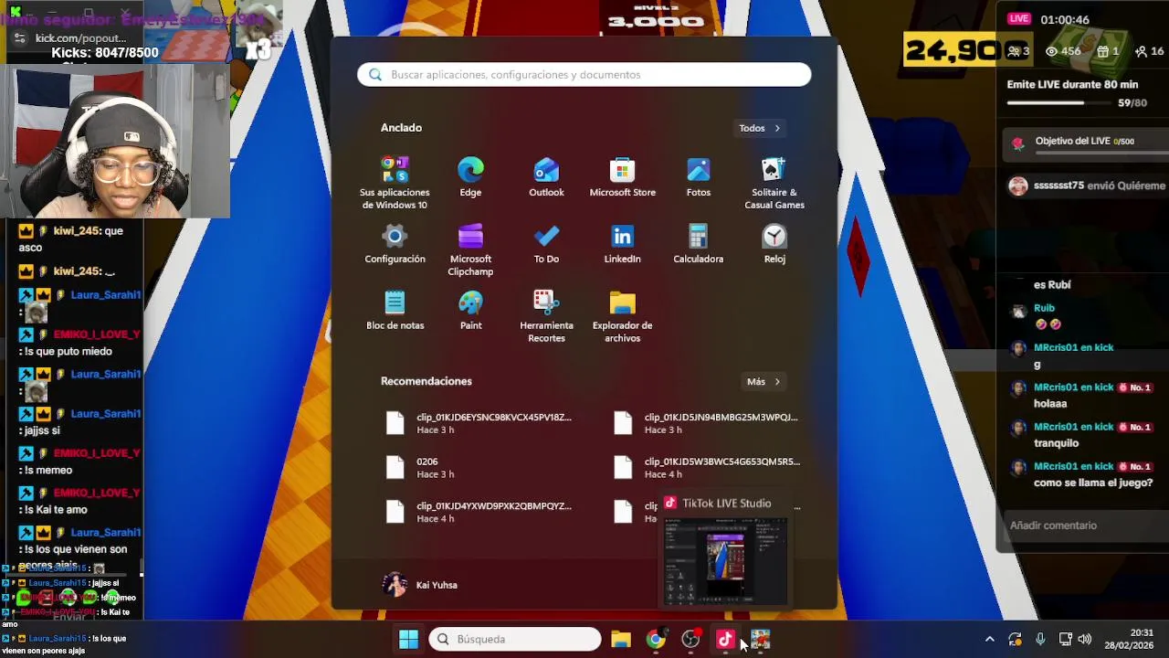Image resolution: width=1169 pixels, height=658 pixels.
Task: Open Configuración settings app
Action: [x=395, y=244]
